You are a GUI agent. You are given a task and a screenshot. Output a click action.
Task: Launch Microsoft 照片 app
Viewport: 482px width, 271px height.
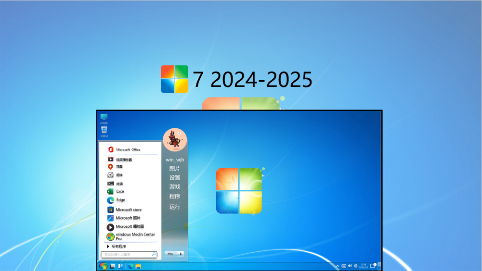(124, 218)
